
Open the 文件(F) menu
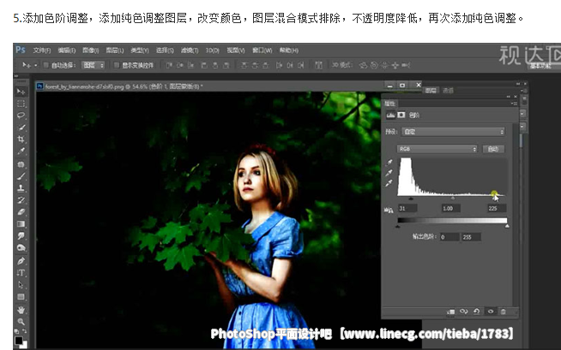[42, 50]
